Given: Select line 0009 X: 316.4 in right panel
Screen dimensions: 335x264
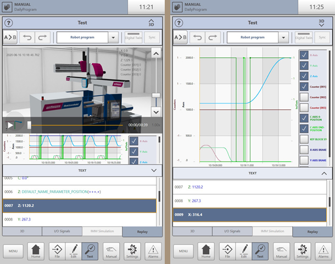Looking at the screenshot, I should [250, 215].
